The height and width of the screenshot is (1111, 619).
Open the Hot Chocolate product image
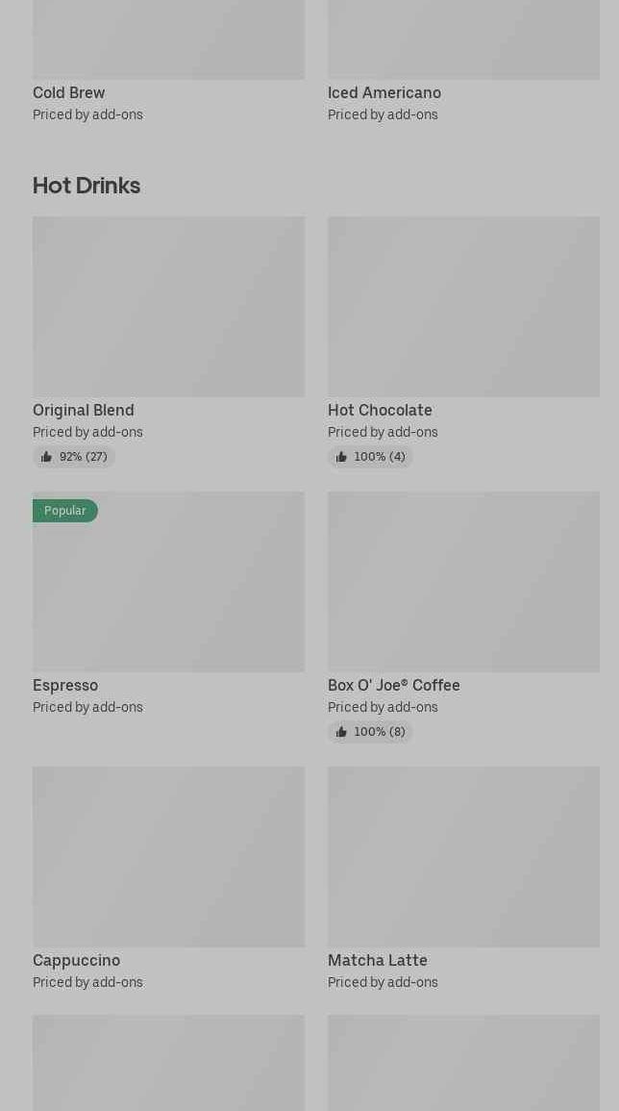click(463, 307)
